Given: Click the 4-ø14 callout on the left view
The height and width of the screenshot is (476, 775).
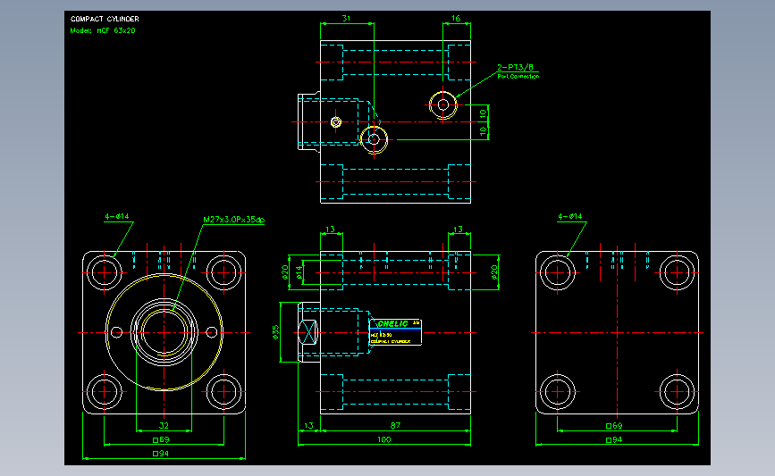Looking at the screenshot, I should pos(116,216).
